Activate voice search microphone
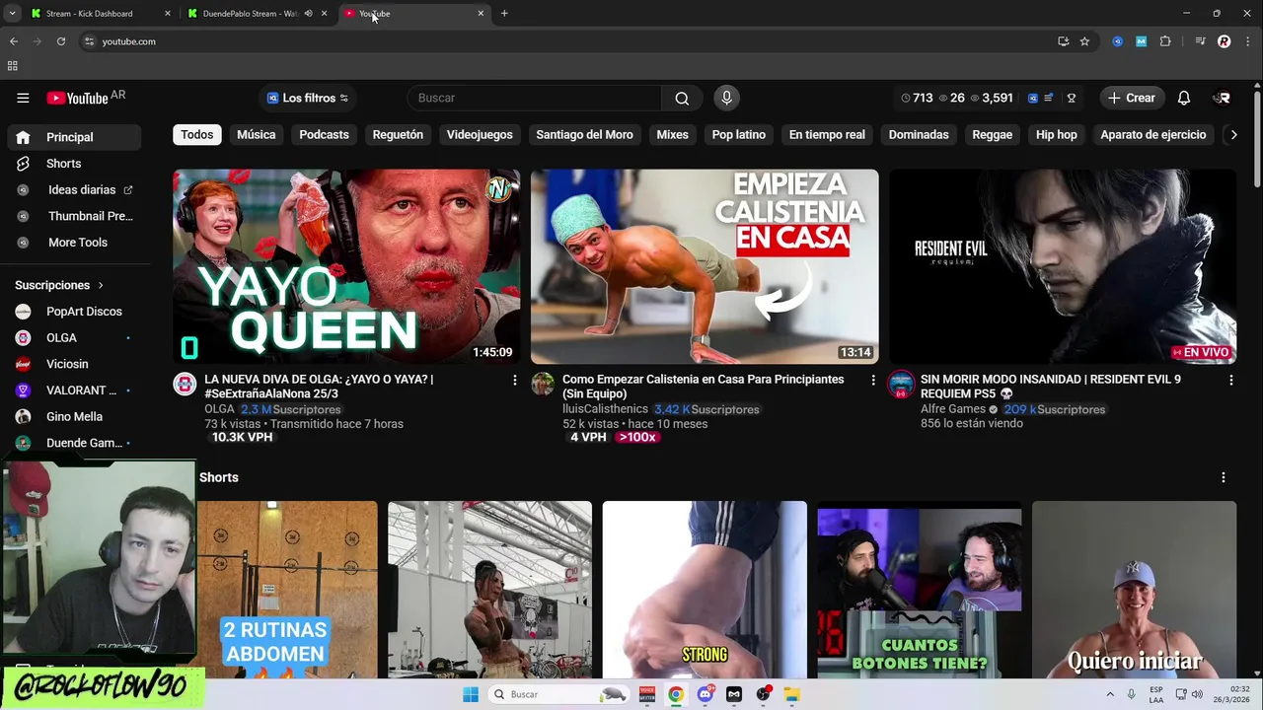Screen dimensions: 1263x710 pyautogui.click(x=726, y=98)
